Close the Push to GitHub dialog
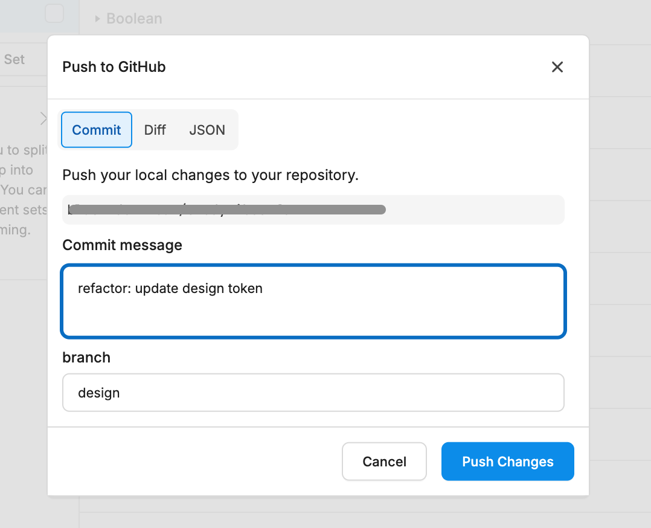 pyautogui.click(x=557, y=67)
